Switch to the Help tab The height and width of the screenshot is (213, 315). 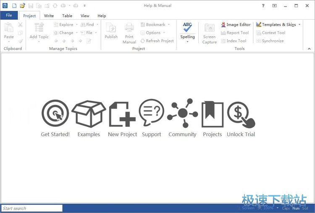point(102,16)
